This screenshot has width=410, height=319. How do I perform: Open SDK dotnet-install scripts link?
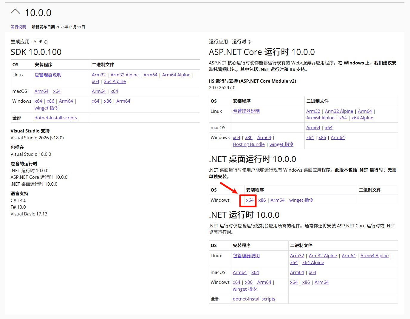pos(55,118)
